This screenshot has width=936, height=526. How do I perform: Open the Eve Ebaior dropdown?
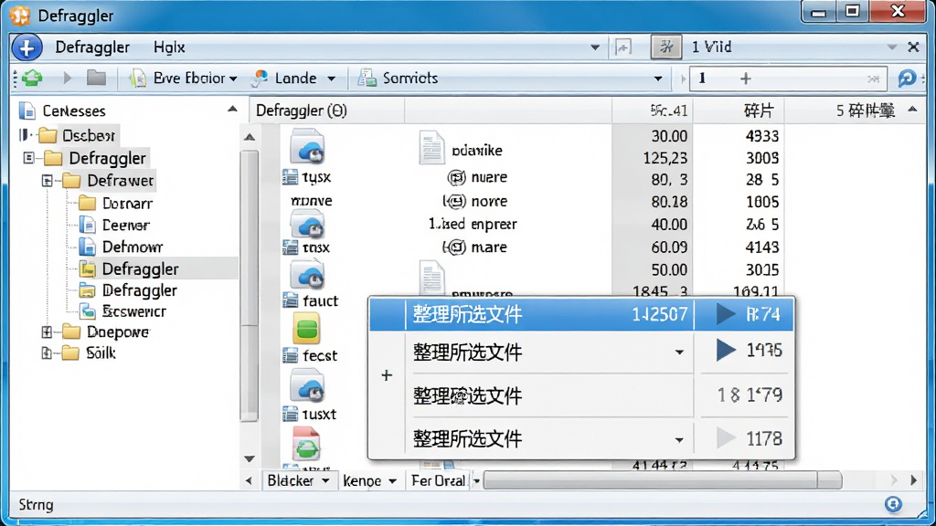[x=233, y=79]
